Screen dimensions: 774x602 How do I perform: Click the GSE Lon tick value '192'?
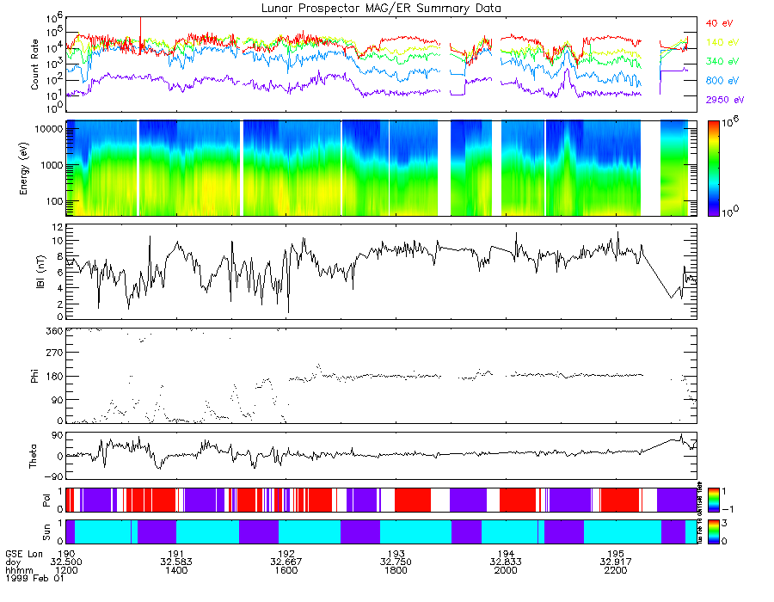[286, 554]
